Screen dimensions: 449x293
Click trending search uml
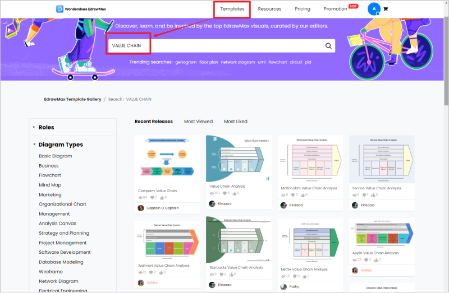[x=262, y=62]
